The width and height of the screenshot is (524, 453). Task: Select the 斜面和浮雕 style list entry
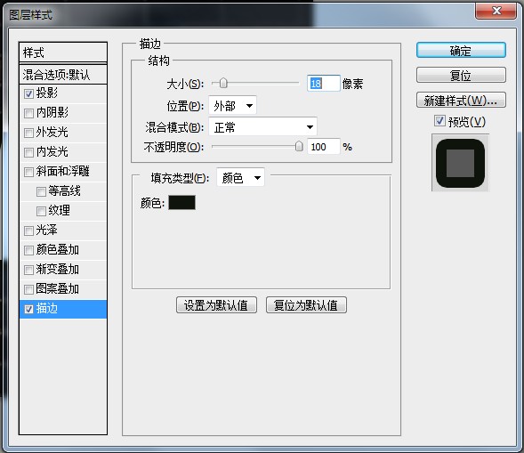coord(63,172)
